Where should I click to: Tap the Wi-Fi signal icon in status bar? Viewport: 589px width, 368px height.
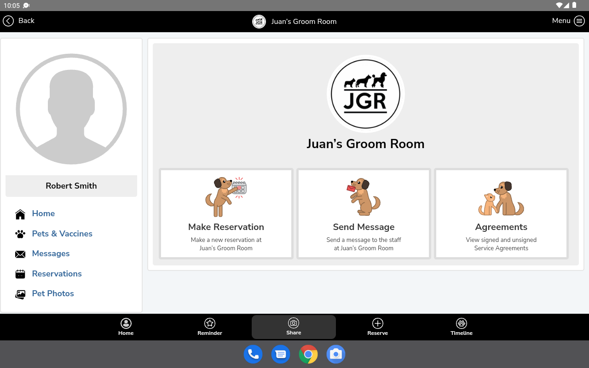tap(559, 6)
